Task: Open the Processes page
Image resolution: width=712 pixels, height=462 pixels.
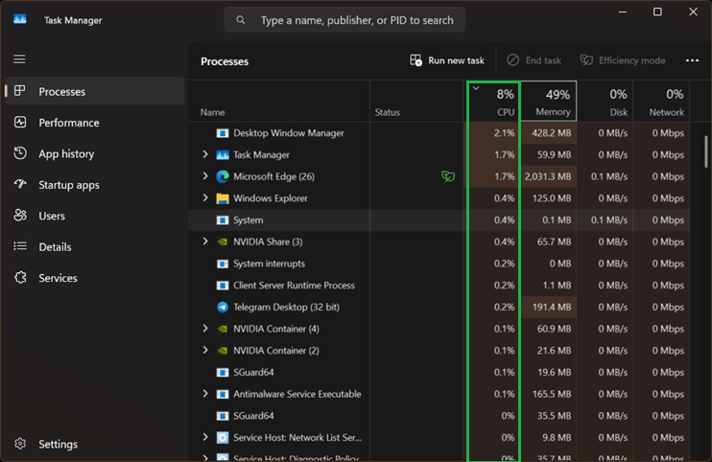Action: pos(94,91)
